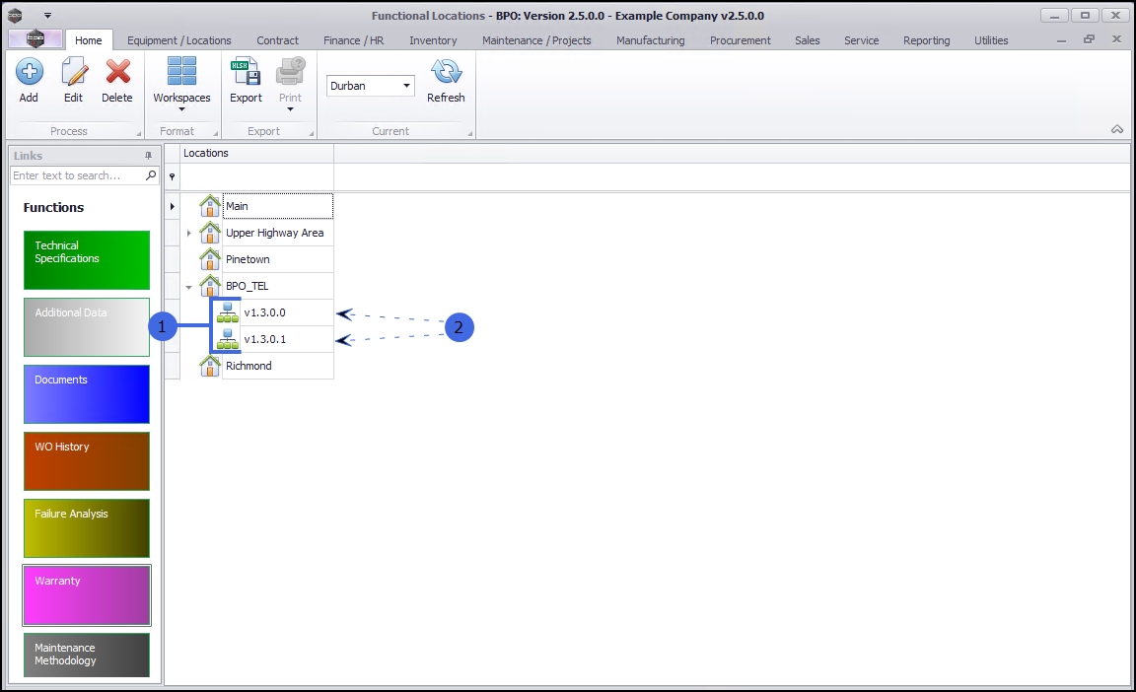
Task: Click the v1.3.0.1 hierarchy icon
Action: [x=228, y=339]
